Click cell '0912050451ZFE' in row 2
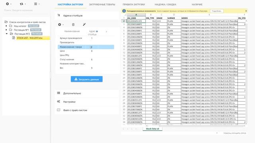This screenshot has height=143, width=255. [136, 21]
